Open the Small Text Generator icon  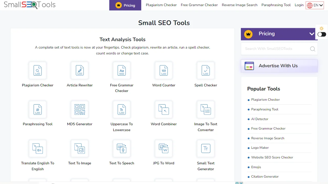(206, 148)
